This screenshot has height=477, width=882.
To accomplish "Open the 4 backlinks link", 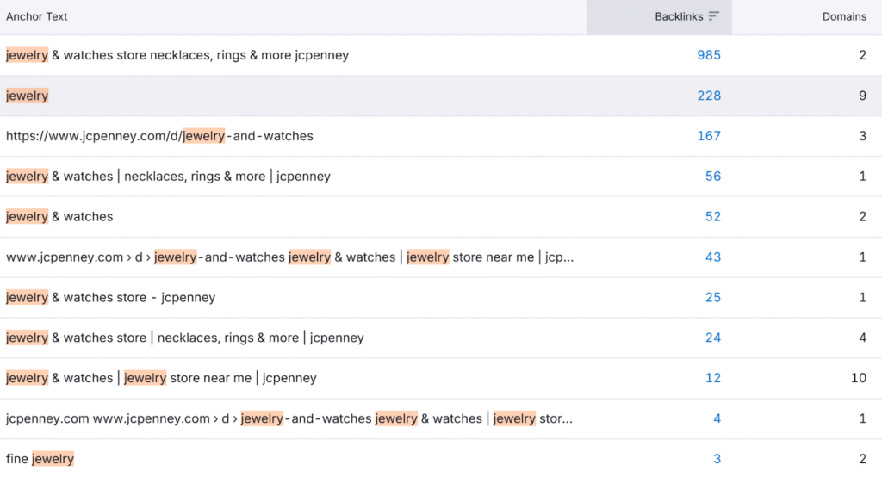I will (717, 418).
